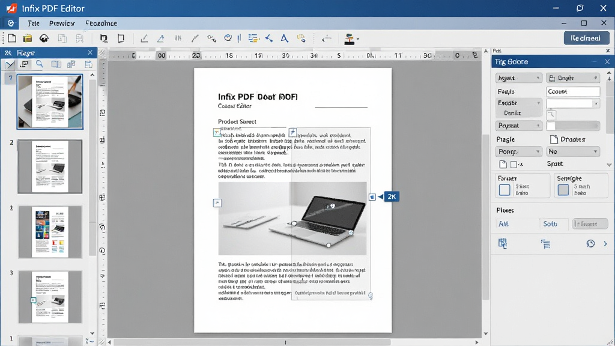Open the 'Feaoolnce' menu
Viewport: 615px width, 346px height.
tap(101, 23)
